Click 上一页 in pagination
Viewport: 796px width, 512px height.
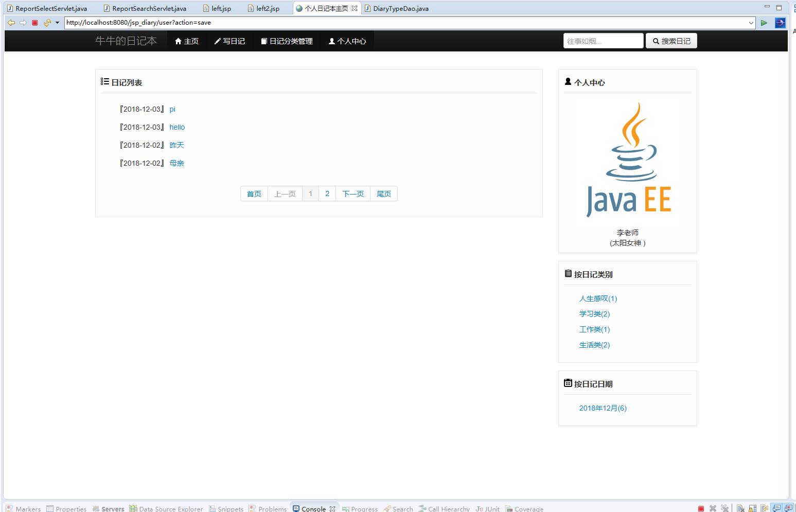[285, 194]
